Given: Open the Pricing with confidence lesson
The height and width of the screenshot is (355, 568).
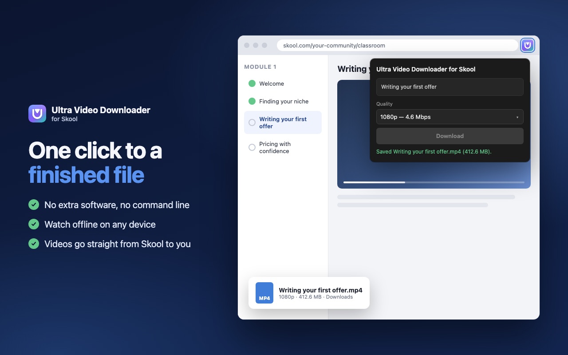Looking at the screenshot, I should 283,147.
